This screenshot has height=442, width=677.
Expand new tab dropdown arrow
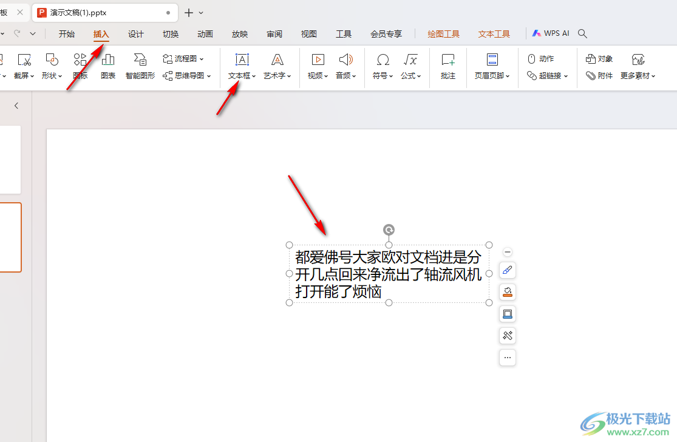[x=201, y=13]
